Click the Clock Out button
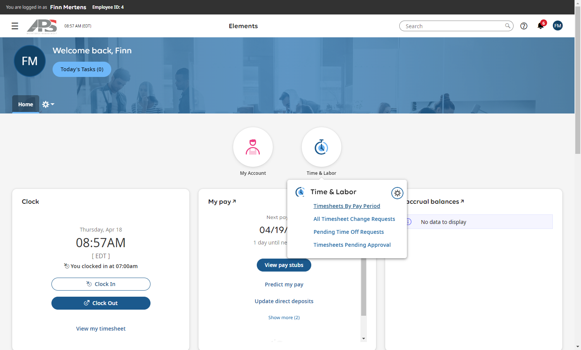Screen dimensions: 581x350 [x=101, y=303]
